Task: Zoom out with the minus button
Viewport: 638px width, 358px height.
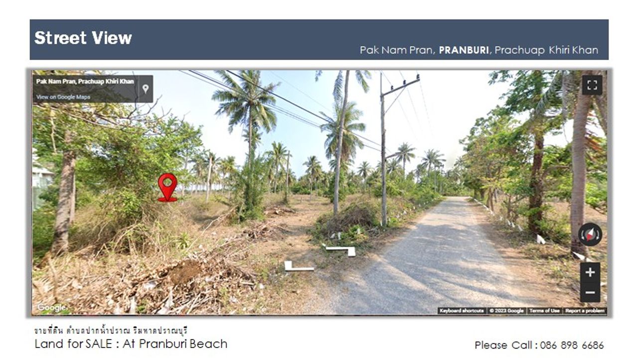Action: [590, 292]
